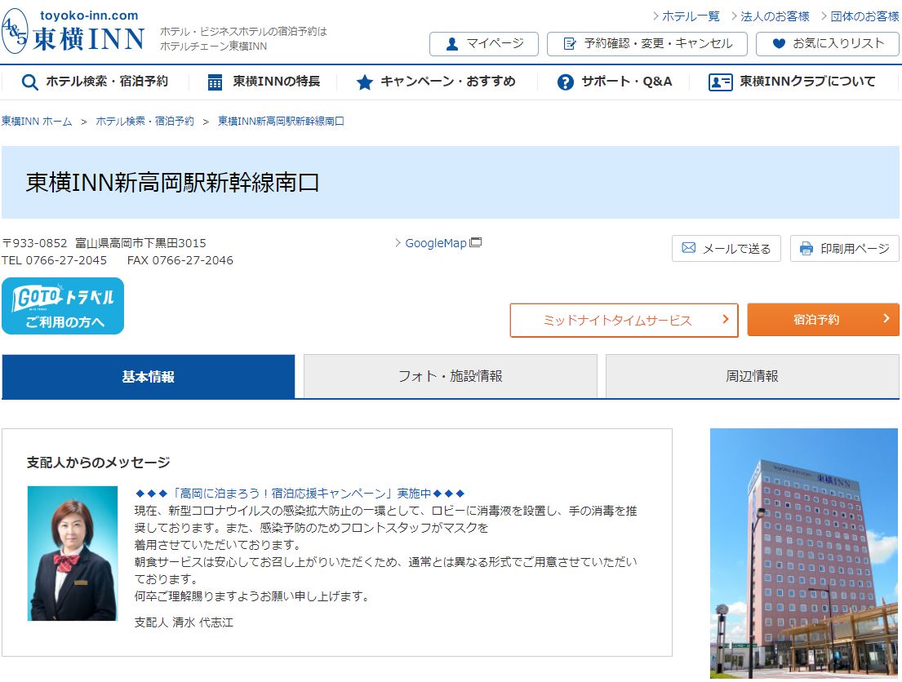
Task: Open the お気に入りリスト button
Action: point(828,44)
